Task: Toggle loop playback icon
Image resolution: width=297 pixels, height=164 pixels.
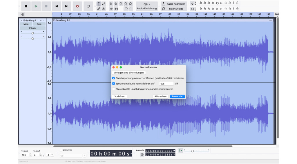Action: pyautogui.click(x=88, y=6)
